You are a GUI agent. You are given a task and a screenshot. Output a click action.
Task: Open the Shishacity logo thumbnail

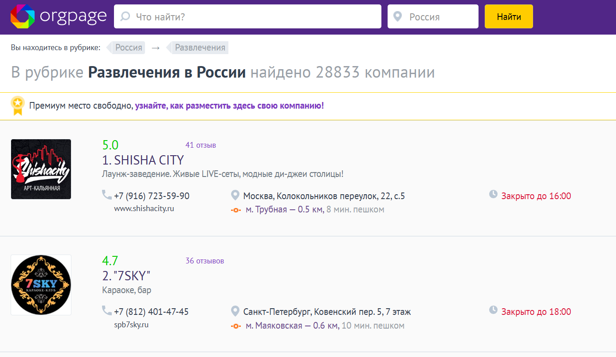[41, 169]
